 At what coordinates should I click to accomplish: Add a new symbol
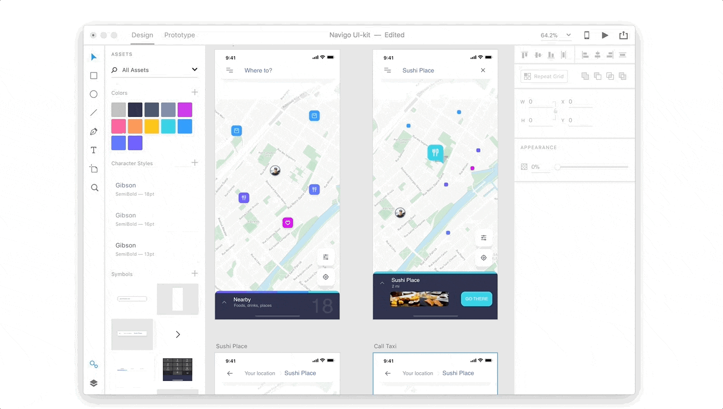195,273
